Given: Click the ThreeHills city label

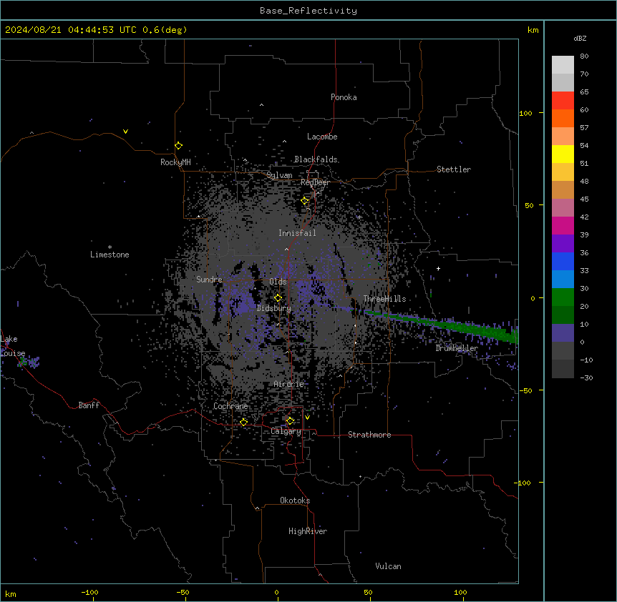Looking at the screenshot, I should (384, 299).
